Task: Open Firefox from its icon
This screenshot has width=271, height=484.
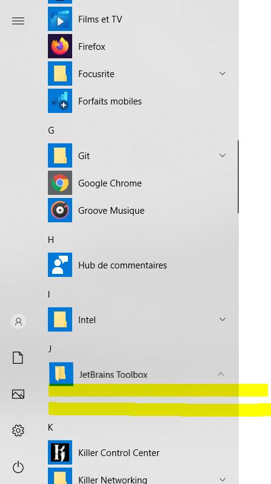Action: [x=60, y=46]
